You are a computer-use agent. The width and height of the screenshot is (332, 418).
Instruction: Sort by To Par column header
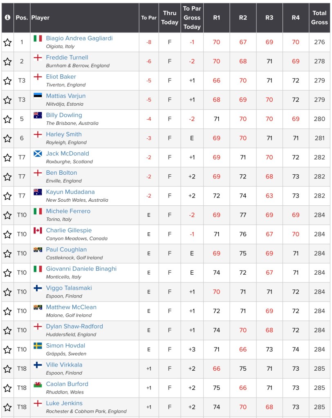coord(149,18)
